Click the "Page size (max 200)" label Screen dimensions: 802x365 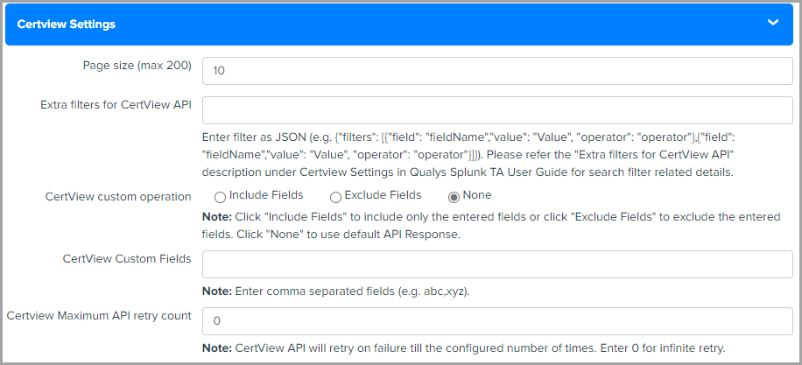pyautogui.click(x=137, y=66)
